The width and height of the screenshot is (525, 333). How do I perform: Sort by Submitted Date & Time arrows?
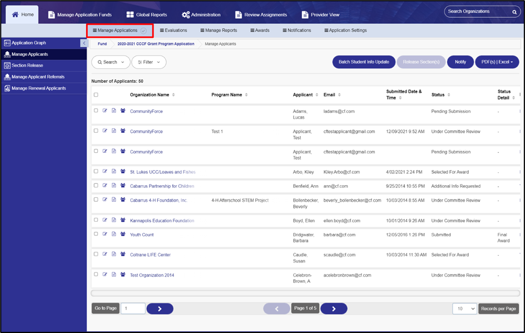pos(400,98)
